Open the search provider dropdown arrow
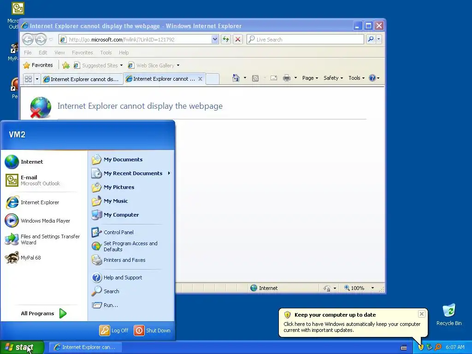Screen dimensions: 472x354 [379, 39]
